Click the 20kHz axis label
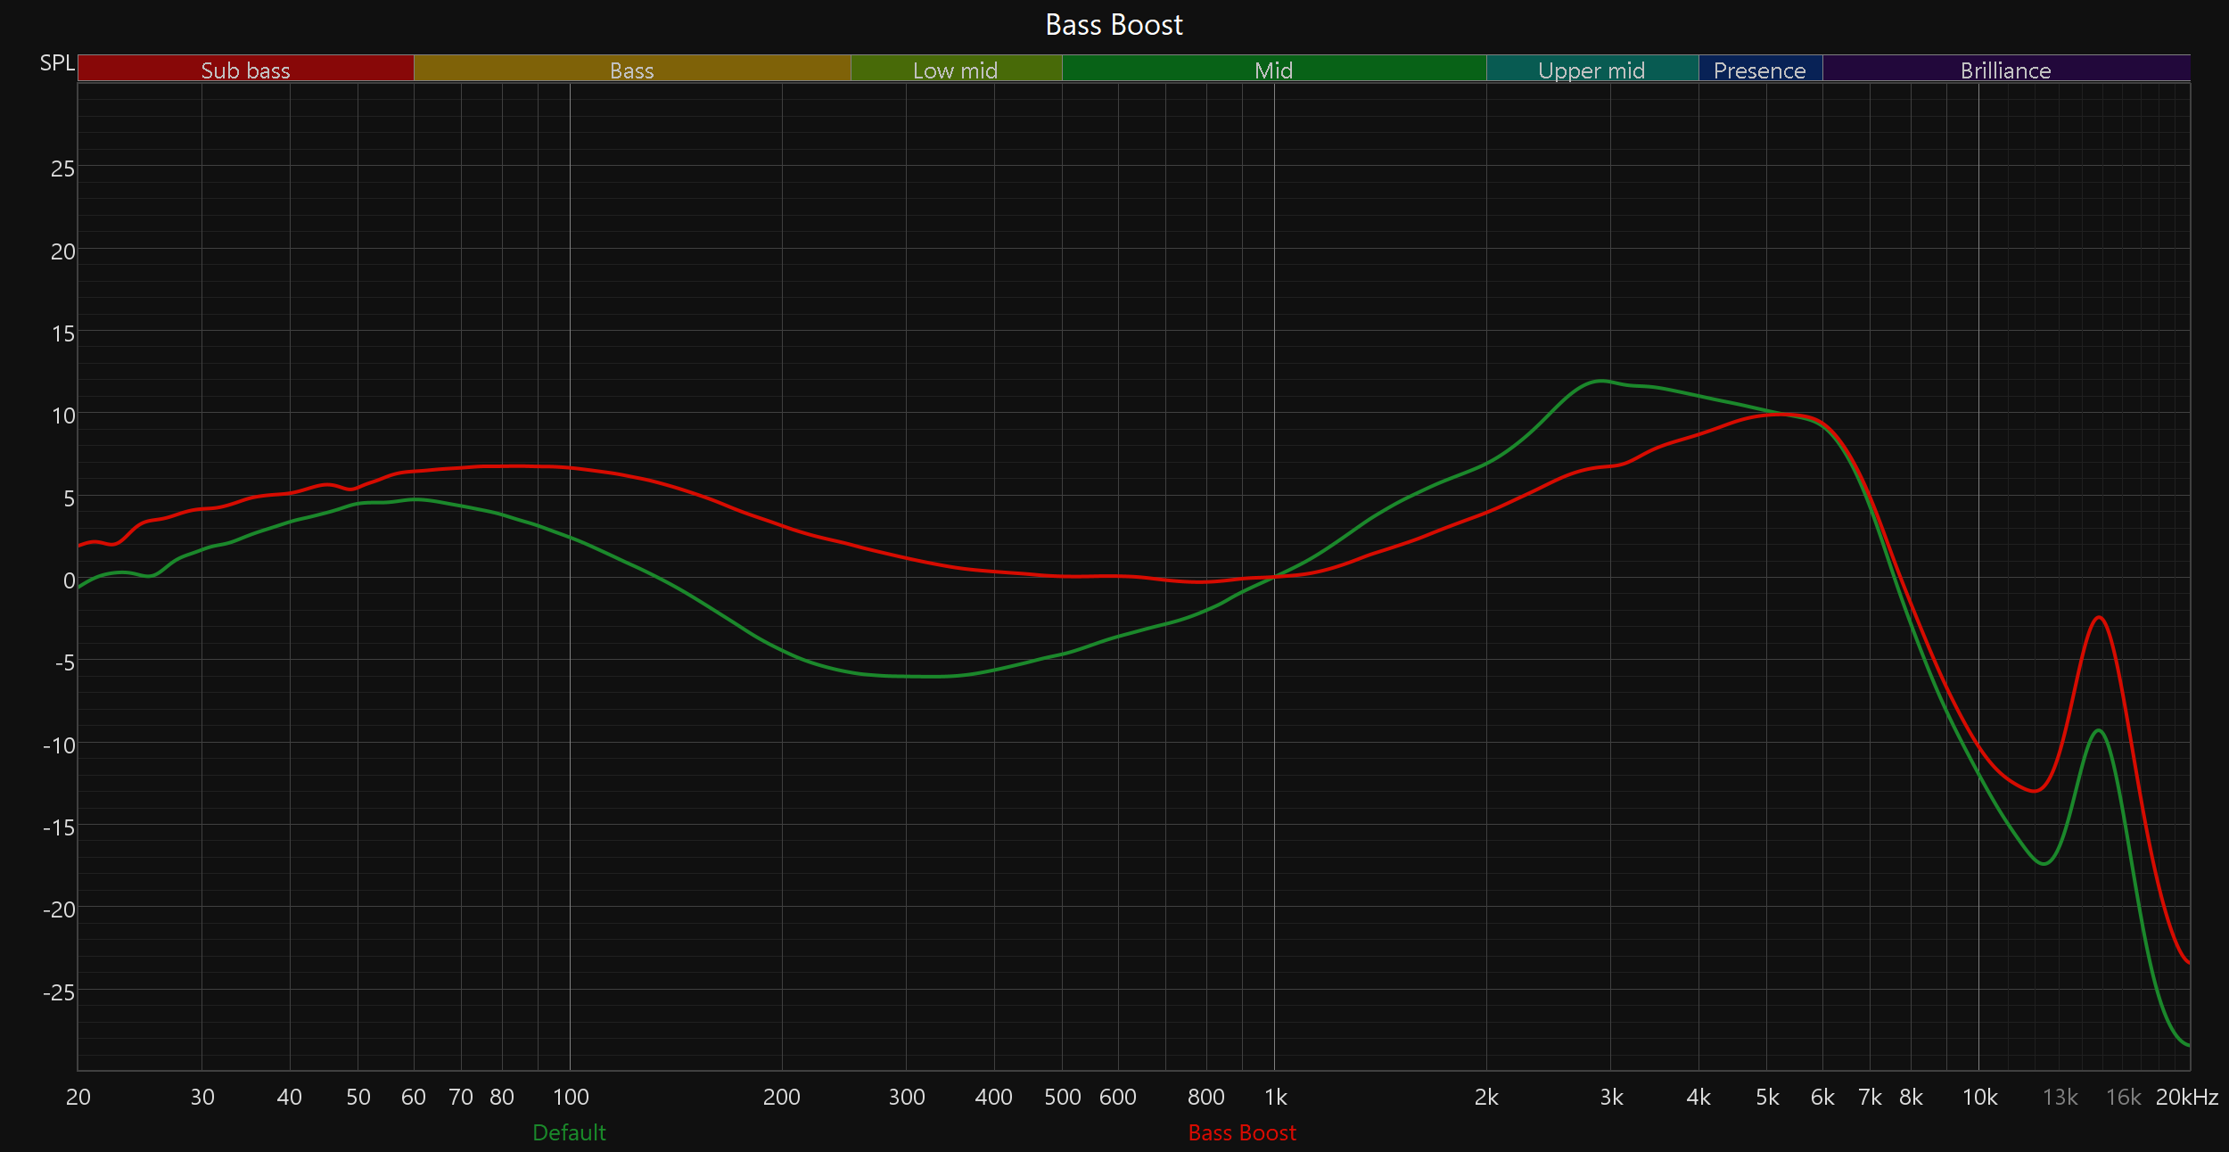The height and width of the screenshot is (1152, 2229). click(2186, 1097)
